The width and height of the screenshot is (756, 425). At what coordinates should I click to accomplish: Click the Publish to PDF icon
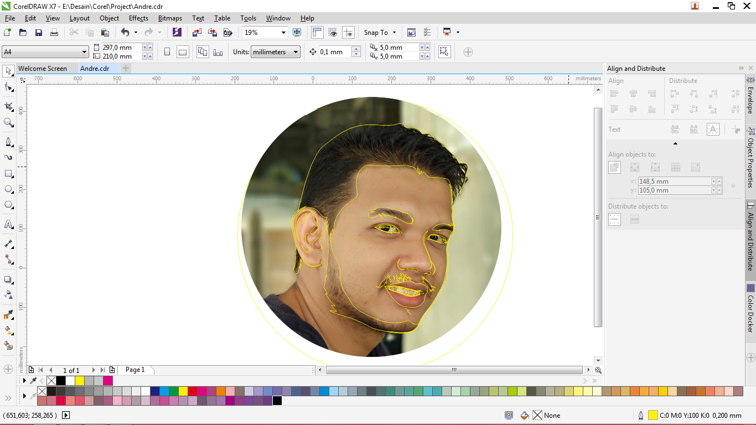click(x=227, y=33)
